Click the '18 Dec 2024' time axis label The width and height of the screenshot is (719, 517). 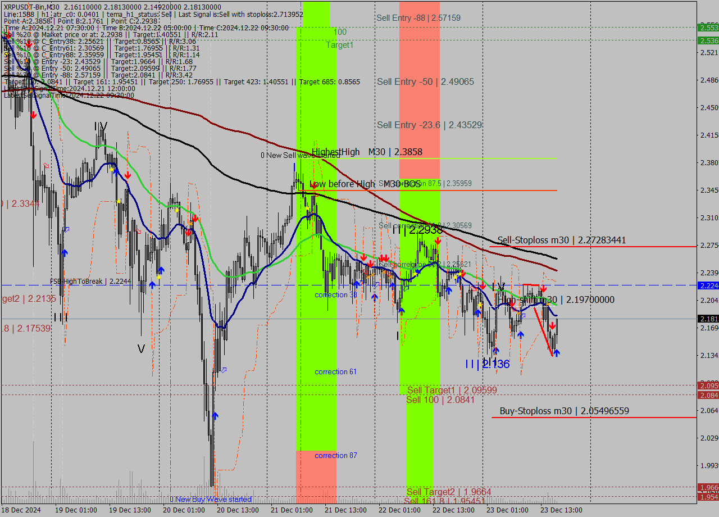click(21, 510)
